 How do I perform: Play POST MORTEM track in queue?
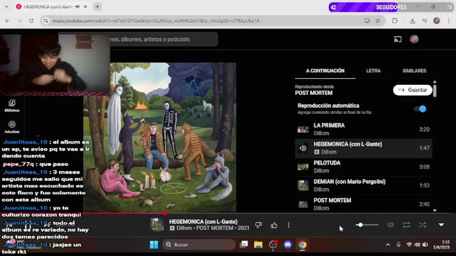coord(363,204)
